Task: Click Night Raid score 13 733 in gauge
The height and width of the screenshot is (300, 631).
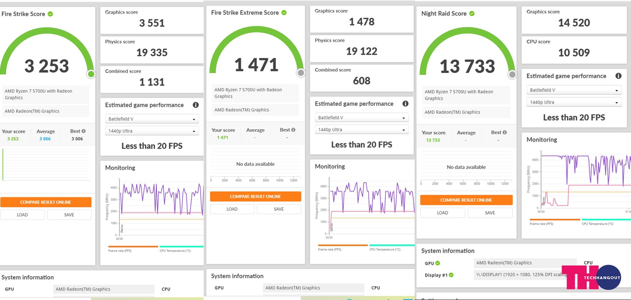Action: tap(467, 66)
